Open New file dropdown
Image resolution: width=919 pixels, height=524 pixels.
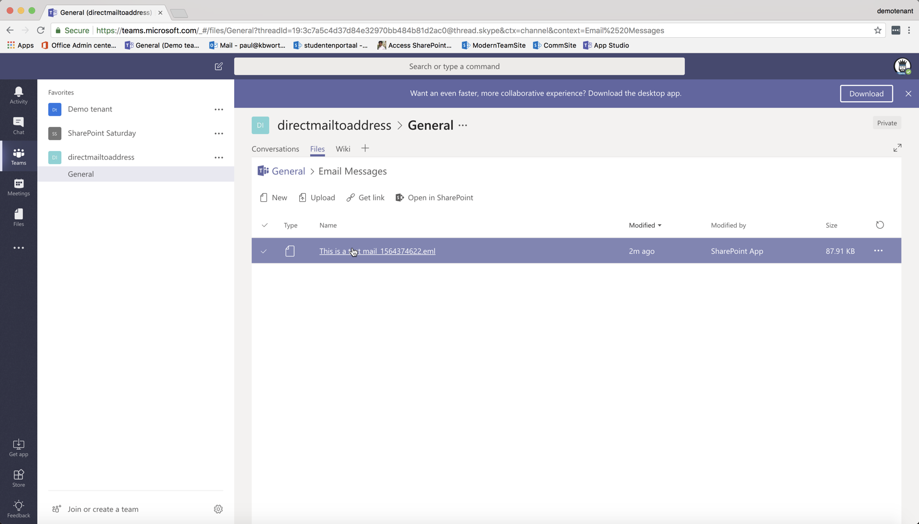(x=274, y=197)
